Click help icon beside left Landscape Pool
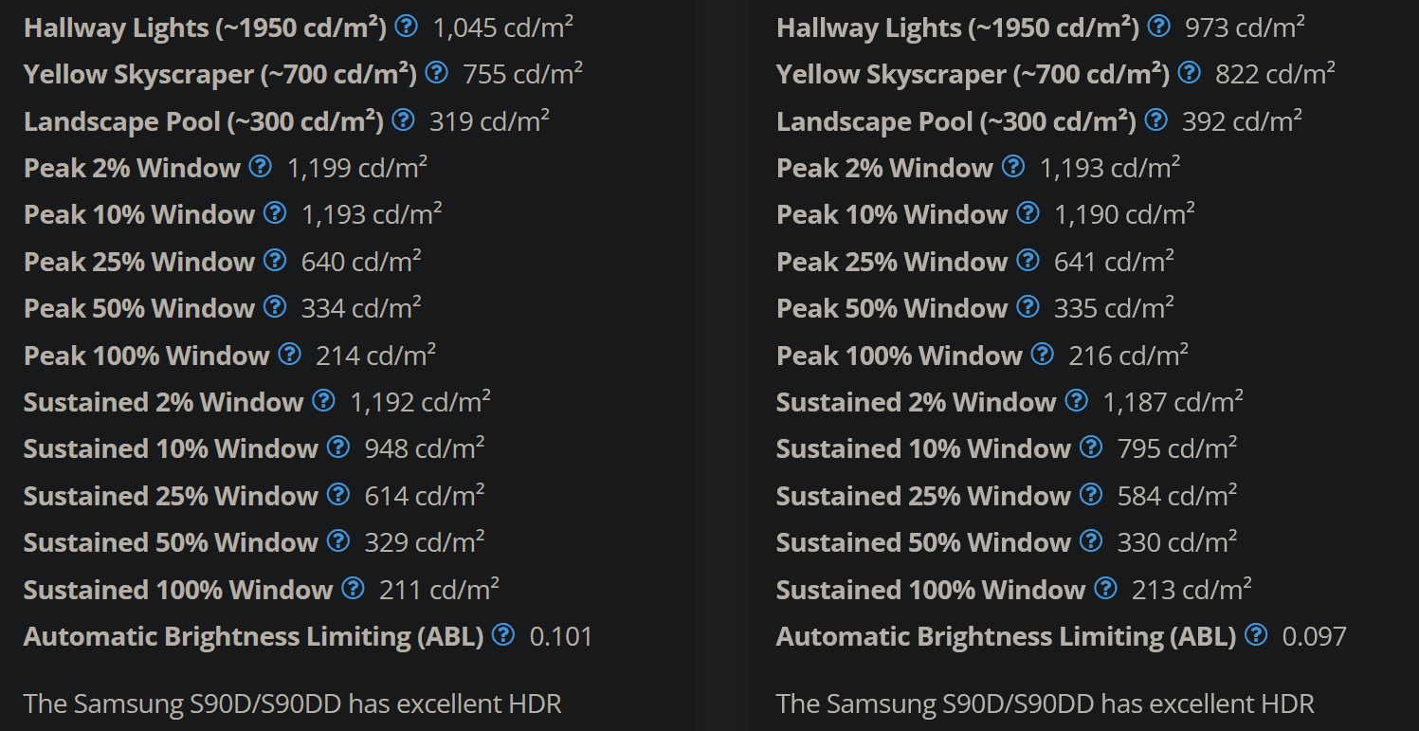Image resolution: width=1419 pixels, height=731 pixels. tap(403, 119)
